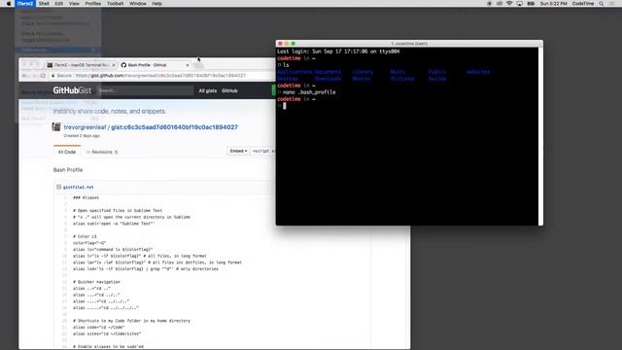This screenshot has width=622, height=350.
Task: Click 'Applications' in terminal ls output
Action: tap(294, 72)
